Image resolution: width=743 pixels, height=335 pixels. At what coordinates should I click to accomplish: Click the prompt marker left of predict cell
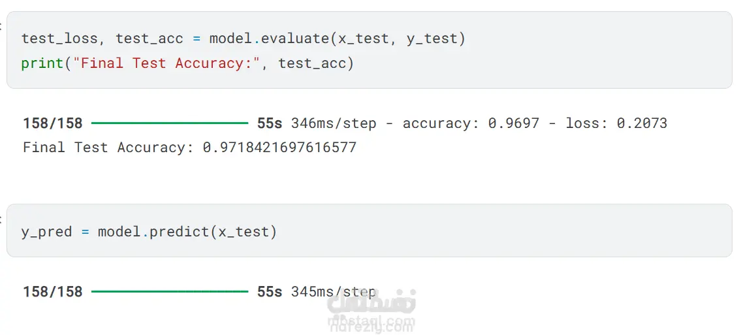pos(1,219)
